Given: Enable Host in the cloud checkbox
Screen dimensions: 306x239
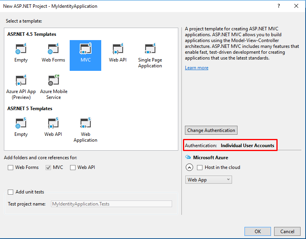Looking at the screenshot, I should pos(200,167).
